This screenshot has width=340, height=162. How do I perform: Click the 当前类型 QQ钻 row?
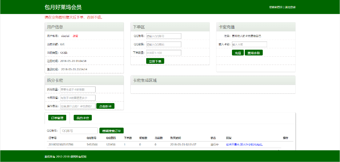pos(84,53)
